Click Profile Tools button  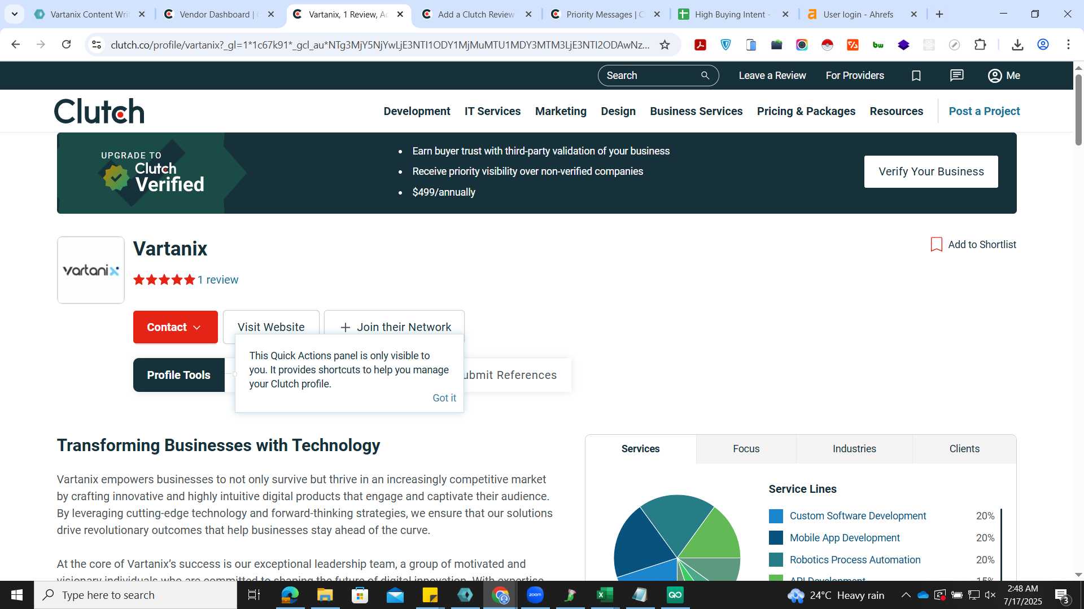178,375
